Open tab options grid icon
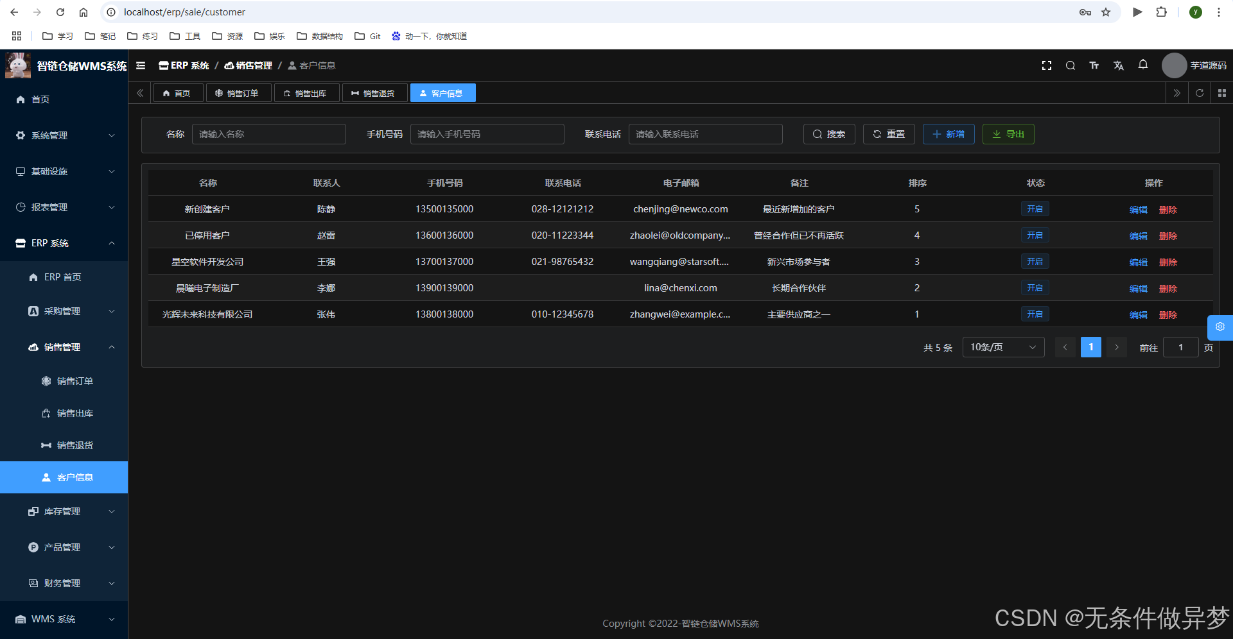 click(x=1222, y=93)
